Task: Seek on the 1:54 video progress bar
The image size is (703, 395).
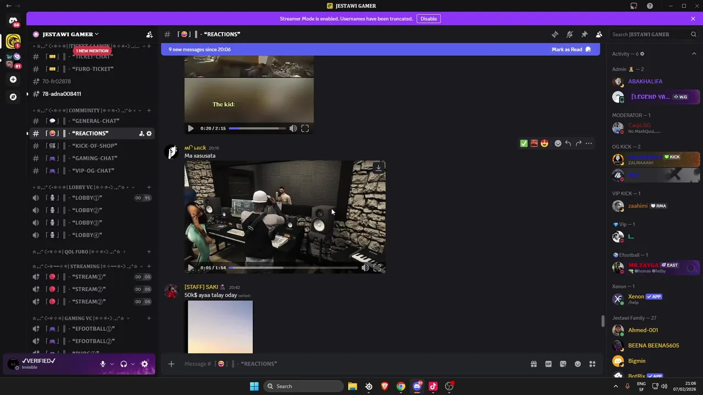Action: (293, 268)
